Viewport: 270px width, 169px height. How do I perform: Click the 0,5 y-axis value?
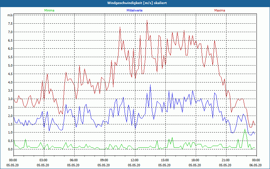click(x=10, y=141)
